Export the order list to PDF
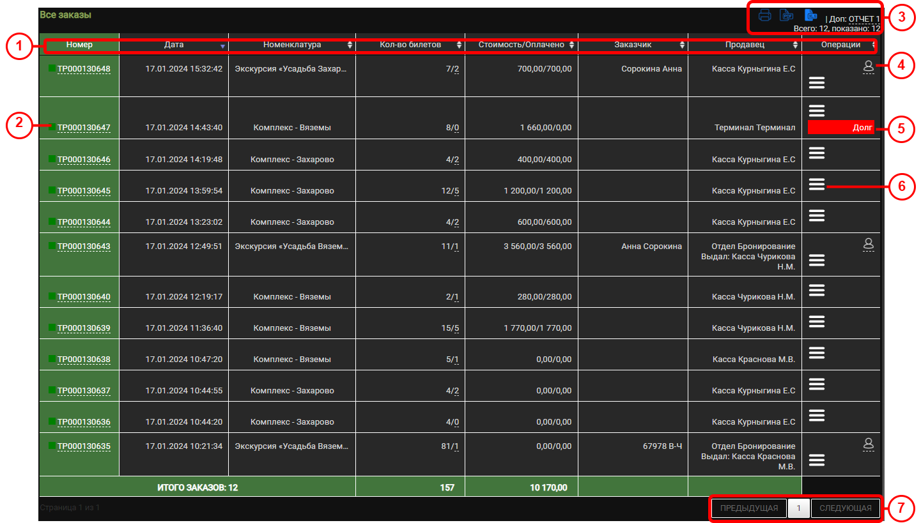The image size is (921, 523). point(787,16)
